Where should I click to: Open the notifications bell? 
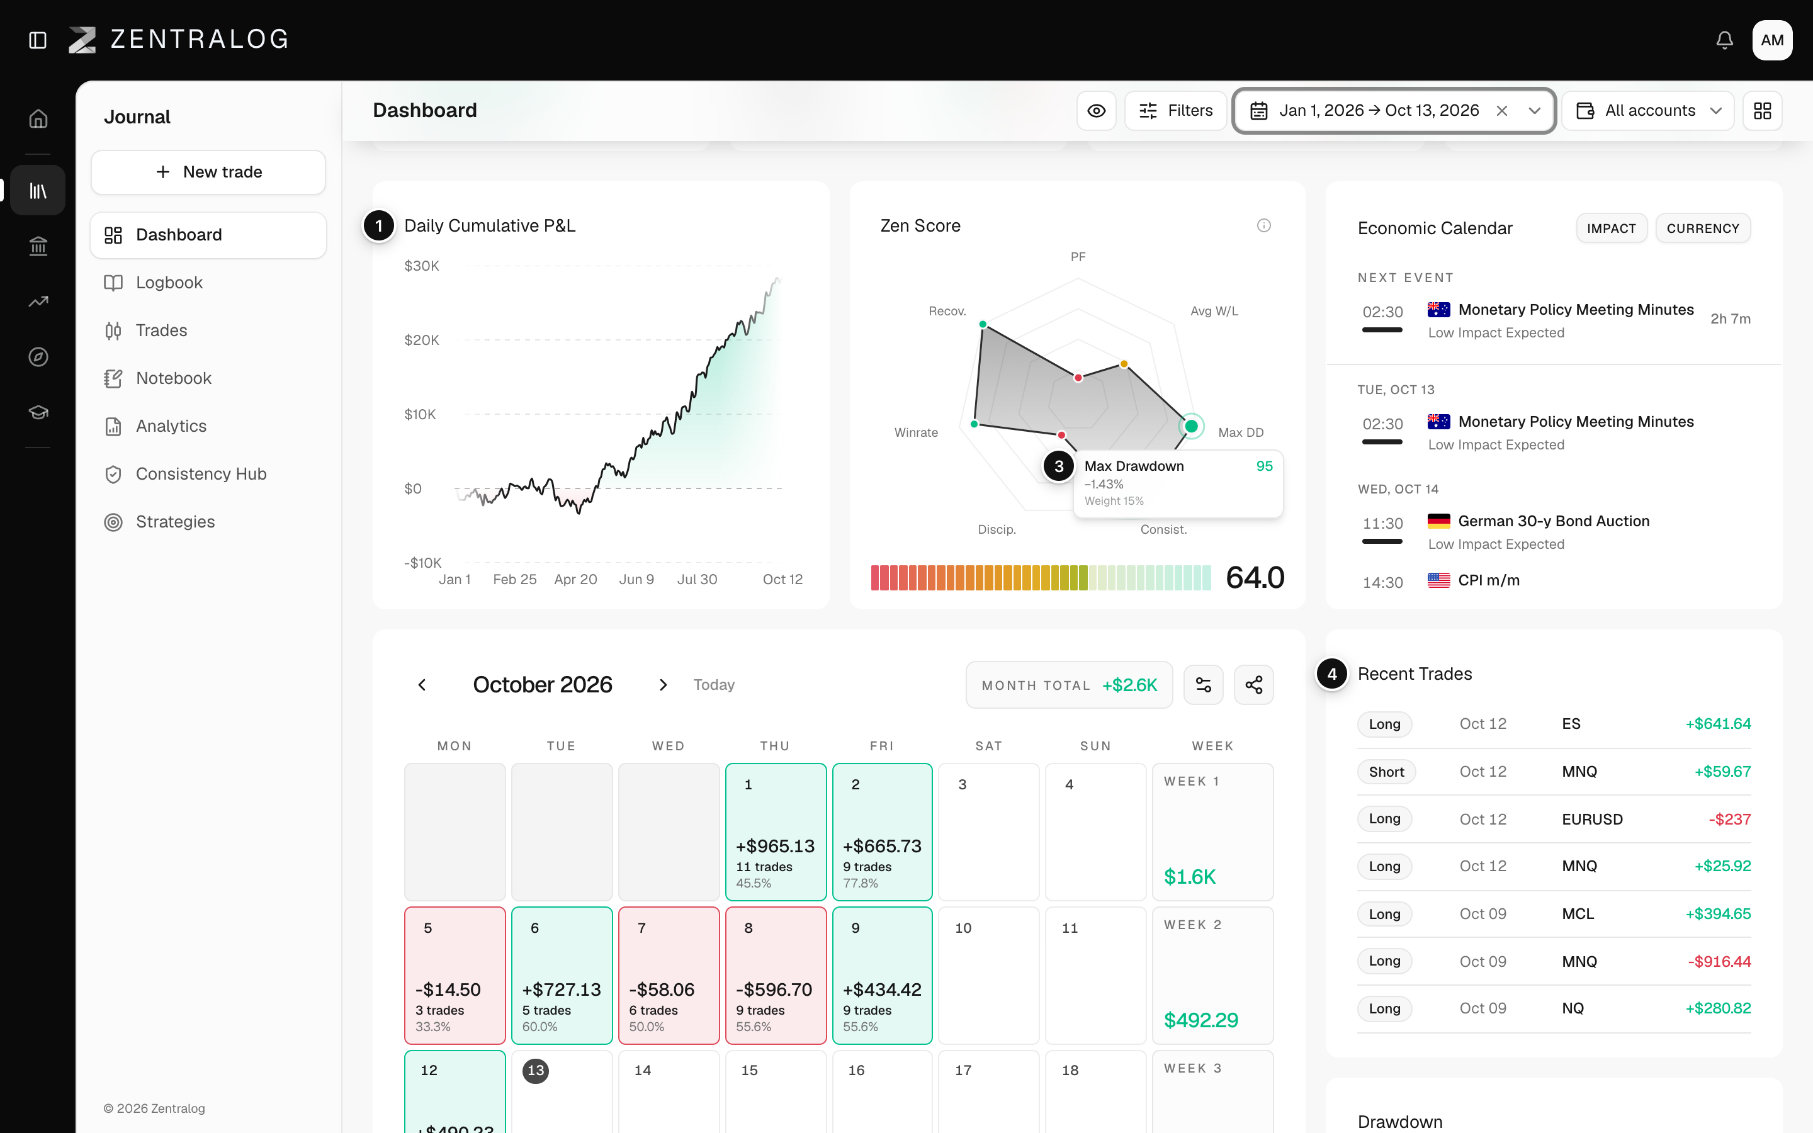point(1725,40)
